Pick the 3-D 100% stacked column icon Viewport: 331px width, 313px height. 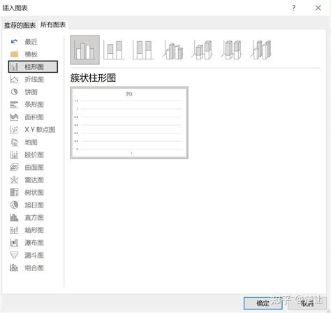click(232, 50)
